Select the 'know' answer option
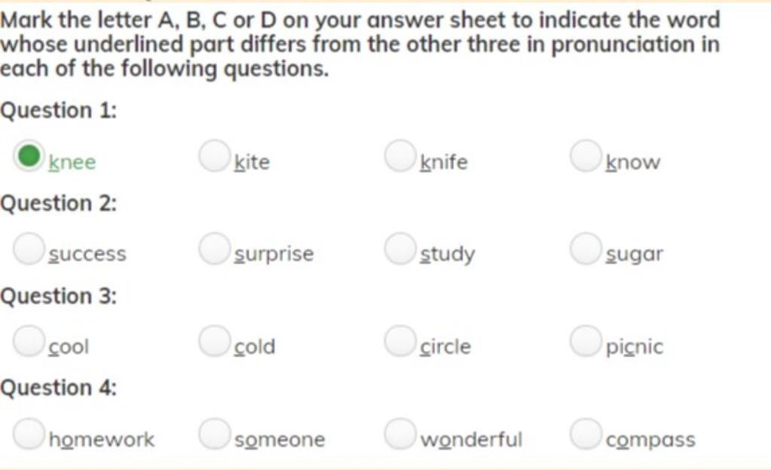 point(586,157)
